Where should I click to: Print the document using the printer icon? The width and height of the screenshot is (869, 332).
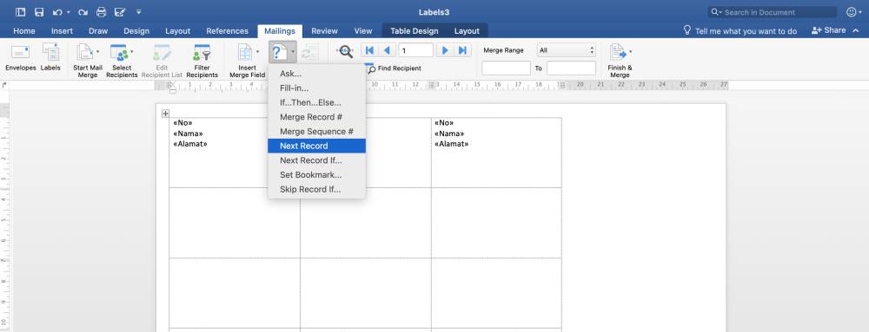[101, 11]
